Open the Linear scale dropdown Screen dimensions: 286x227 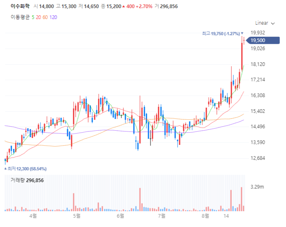[265, 23]
